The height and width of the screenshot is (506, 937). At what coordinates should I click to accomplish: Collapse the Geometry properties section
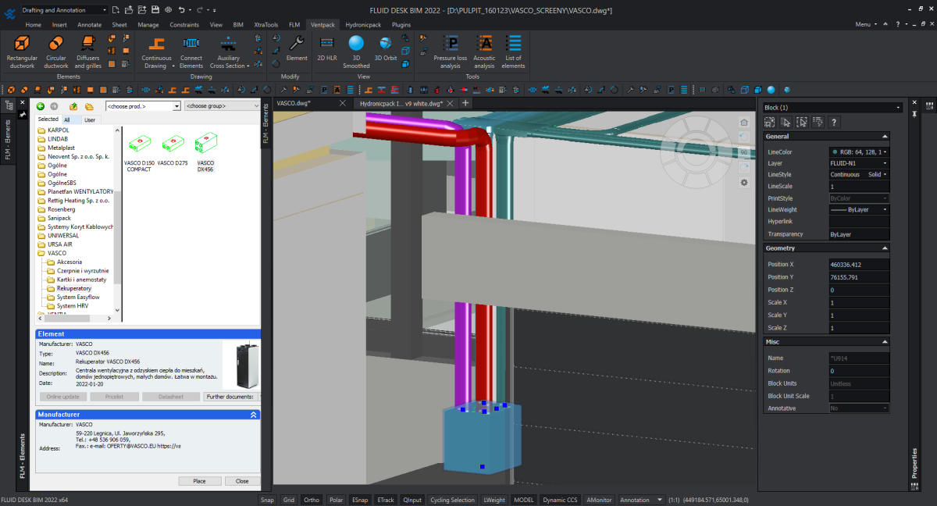pyautogui.click(x=885, y=248)
